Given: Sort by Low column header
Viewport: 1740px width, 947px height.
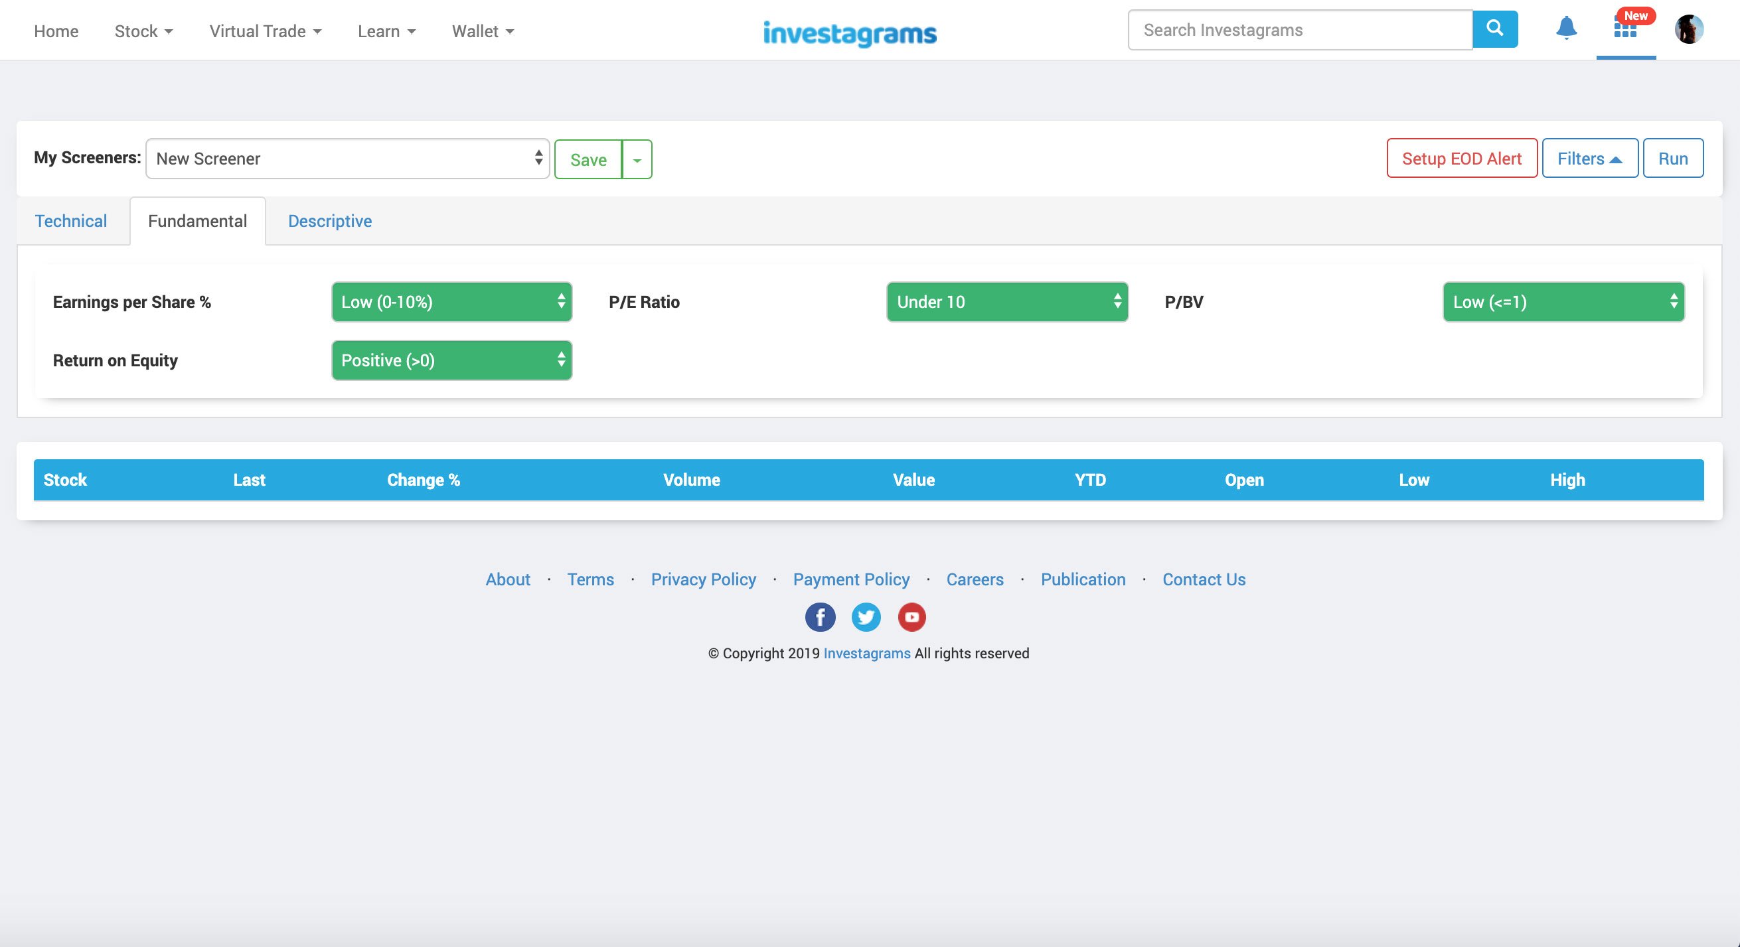Looking at the screenshot, I should pyautogui.click(x=1414, y=480).
